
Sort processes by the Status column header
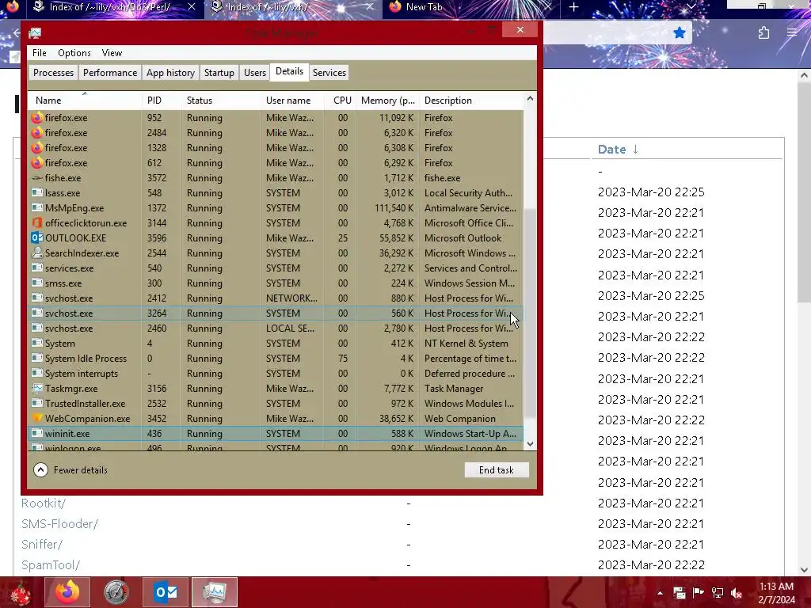[x=221, y=101]
